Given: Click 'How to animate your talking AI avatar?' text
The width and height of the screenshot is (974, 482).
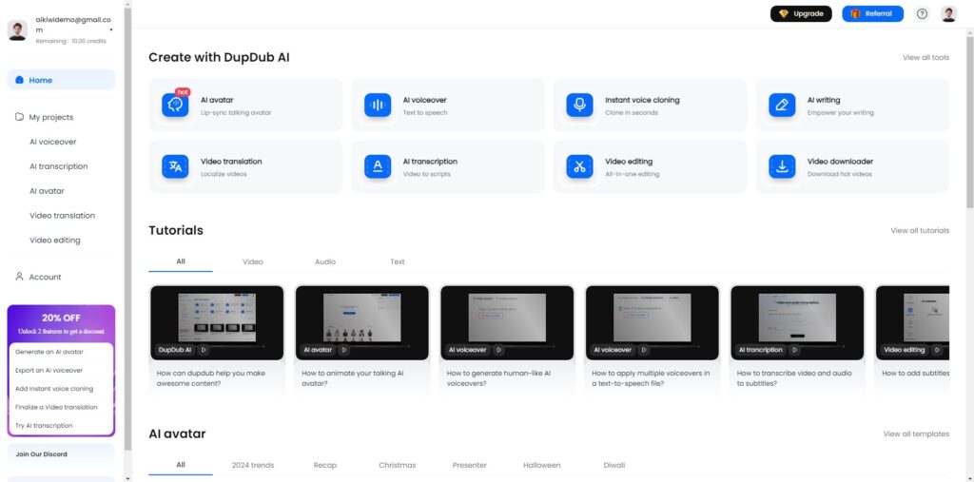Looking at the screenshot, I should click(353, 378).
